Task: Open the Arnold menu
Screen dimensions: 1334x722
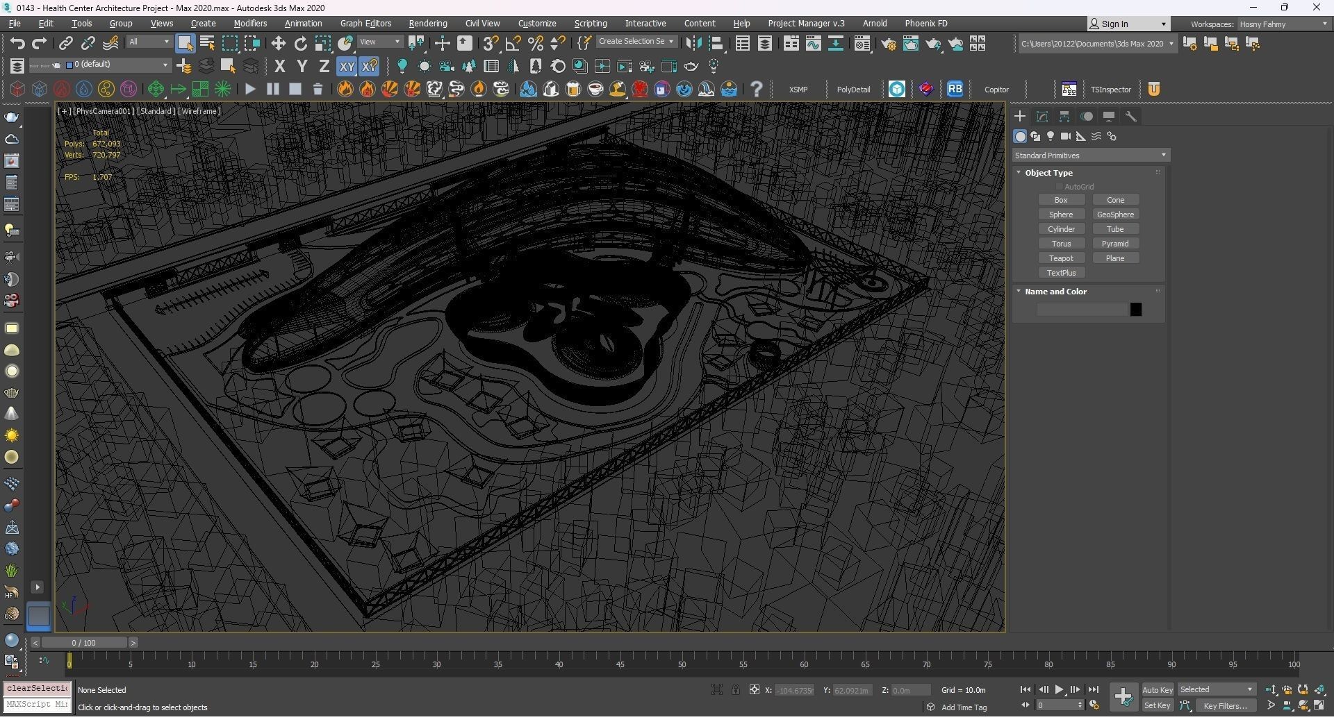Action: pyautogui.click(x=875, y=24)
